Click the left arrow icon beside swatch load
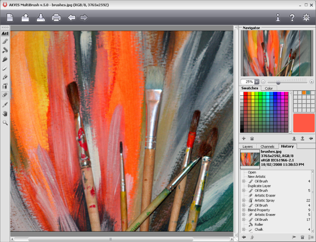Viewport: 316px width, 242px height. coord(311,139)
